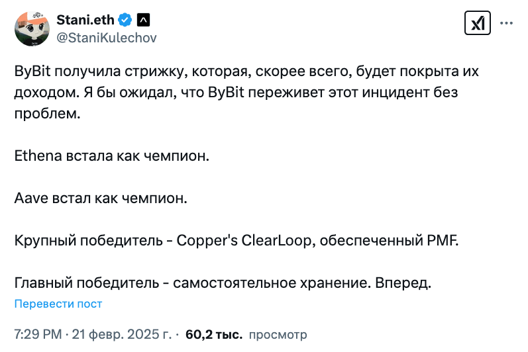Screen dimensions: 528x352
Task: Click the 60,2 тыс. views count
Action: pyautogui.click(x=214, y=334)
